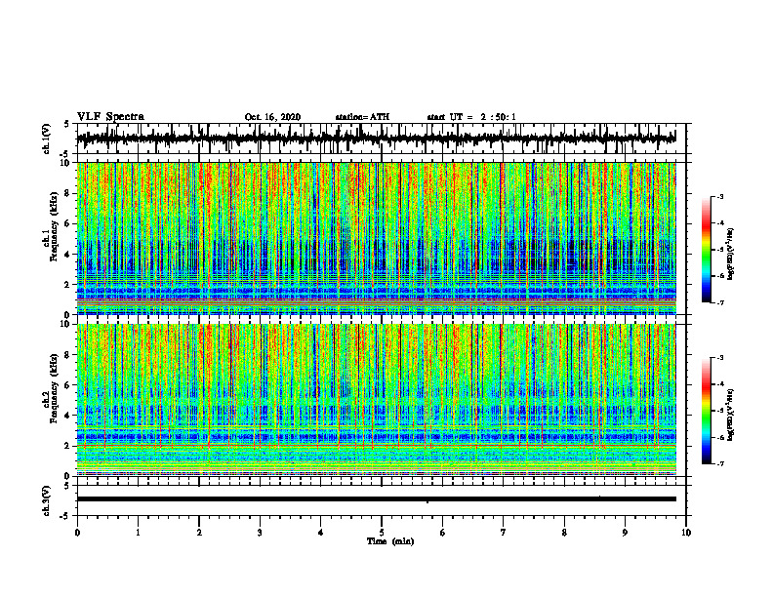773x597 pixels.
Task: Click the "Time (min)" axis label
Action: (390, 541)
